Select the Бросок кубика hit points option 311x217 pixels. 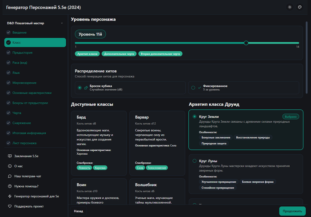80,88
